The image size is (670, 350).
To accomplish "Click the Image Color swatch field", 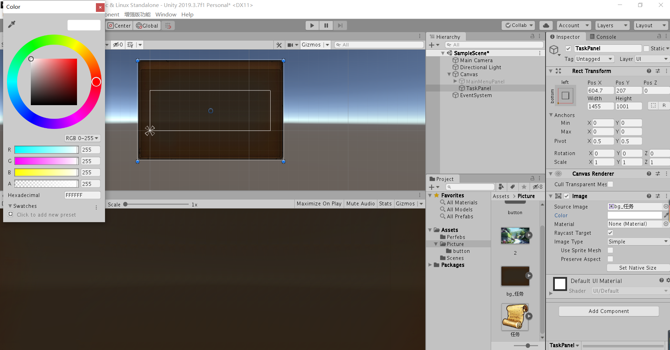I will coord(635,216).
